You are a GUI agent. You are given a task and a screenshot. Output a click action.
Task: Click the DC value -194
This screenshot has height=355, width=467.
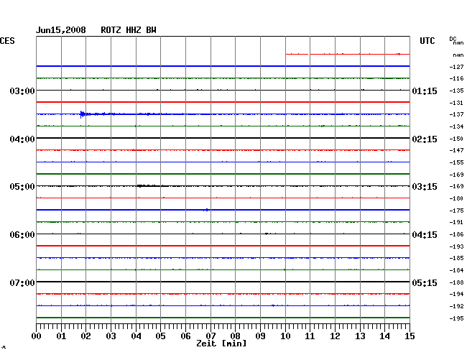pyautogui.click(x=456, y=294)
